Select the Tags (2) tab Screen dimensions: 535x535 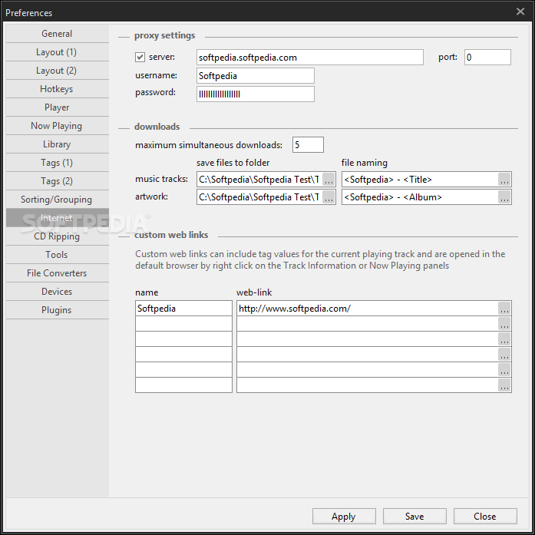pyautogui.click(x=58, y=181)
